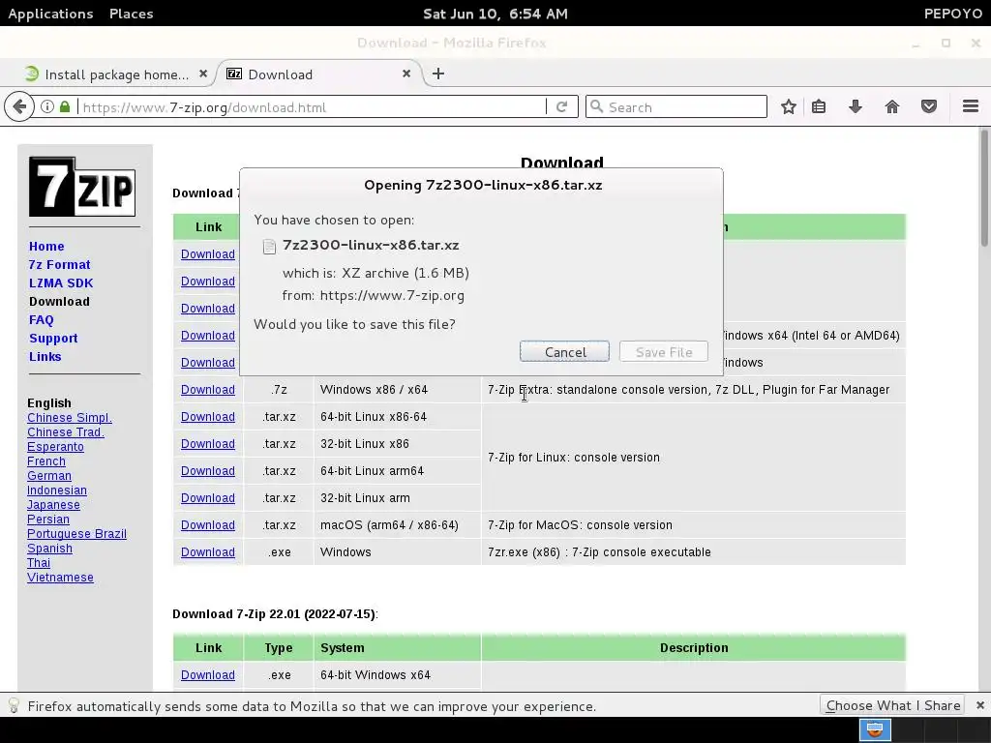Close the Install package home tab
Screen dimensions: 991x743
[x=203, y=74]
